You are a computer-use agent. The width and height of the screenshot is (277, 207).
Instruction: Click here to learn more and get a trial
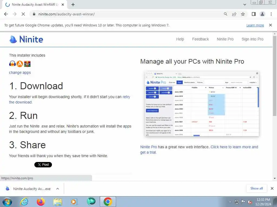[234, 147]
